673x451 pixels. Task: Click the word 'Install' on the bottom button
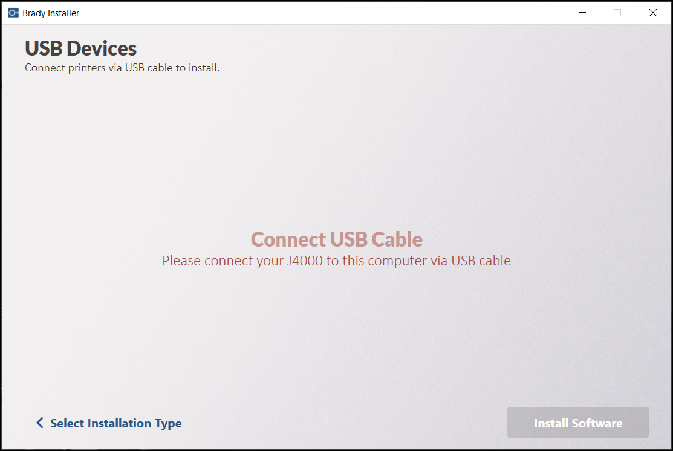[551, 423]
